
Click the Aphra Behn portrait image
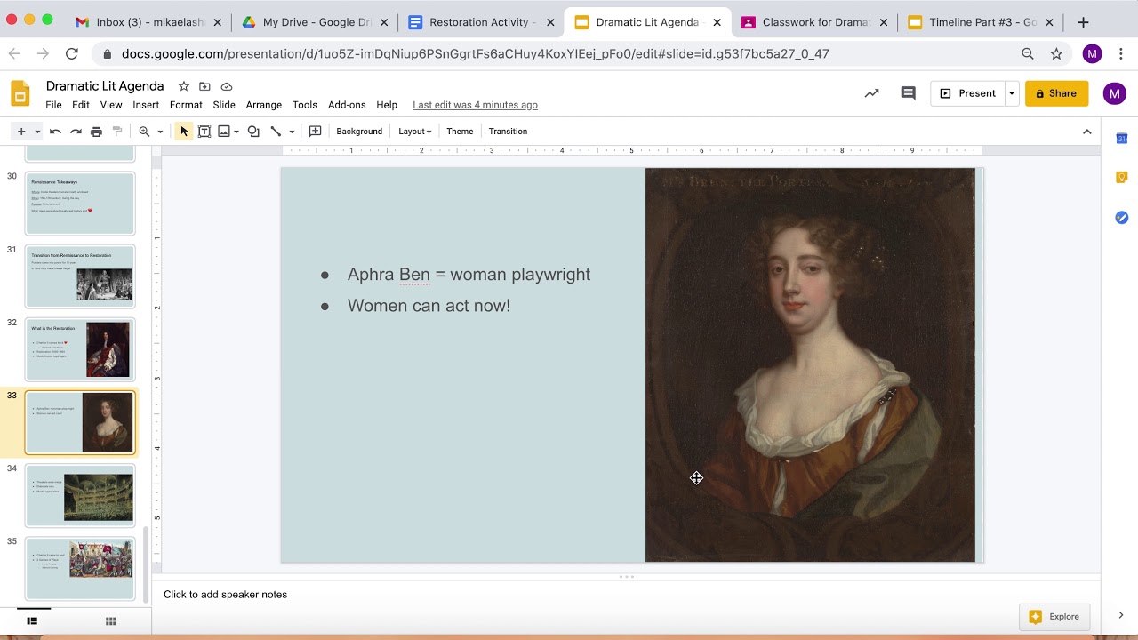tap(810, 364)
